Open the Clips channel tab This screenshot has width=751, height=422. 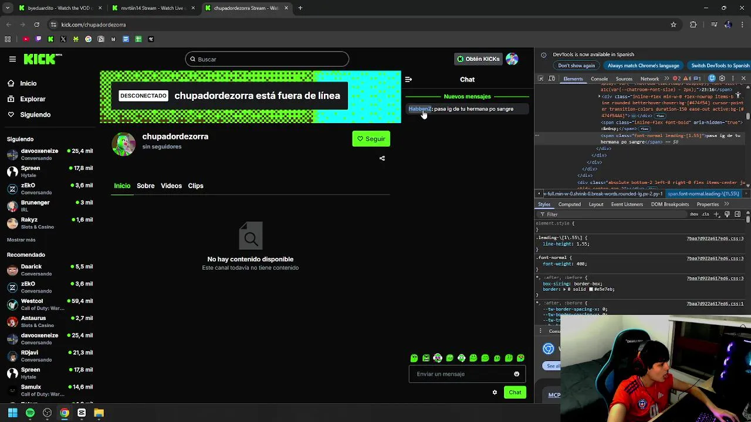click(x=195, y=186)
